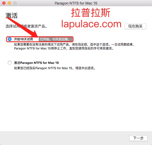152x145 pixels.
Task: Click the 开始10天试用 label text
Action: click(x=23, y=39)
